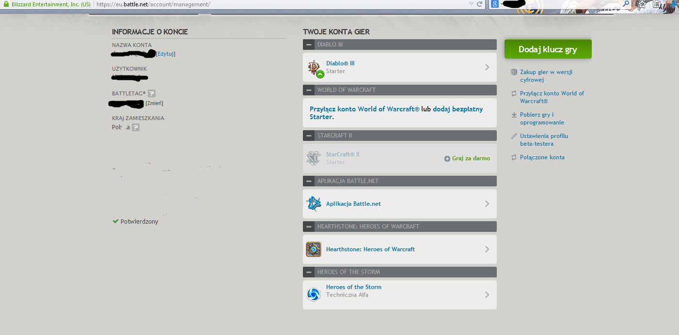Click the INFORMACJE O KONCIE heading

[x=150, y=32]
